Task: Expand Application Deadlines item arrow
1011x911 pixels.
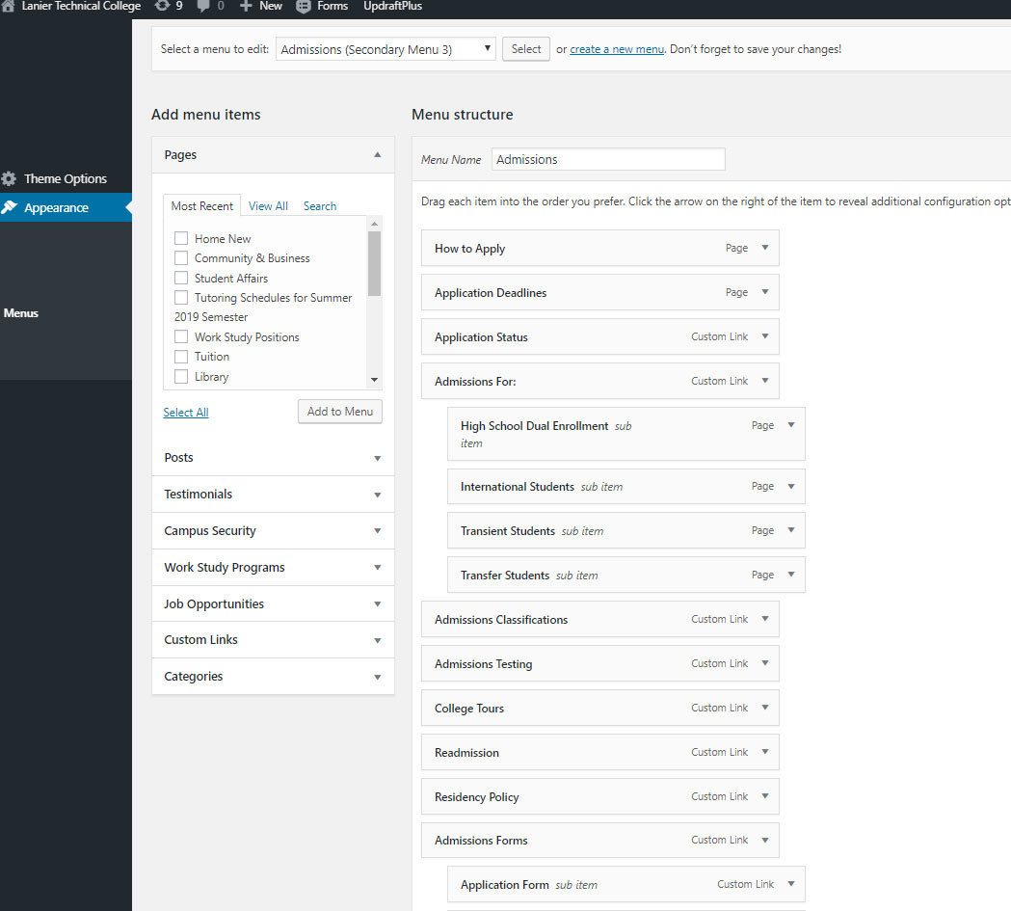Action: pos(764,292)
